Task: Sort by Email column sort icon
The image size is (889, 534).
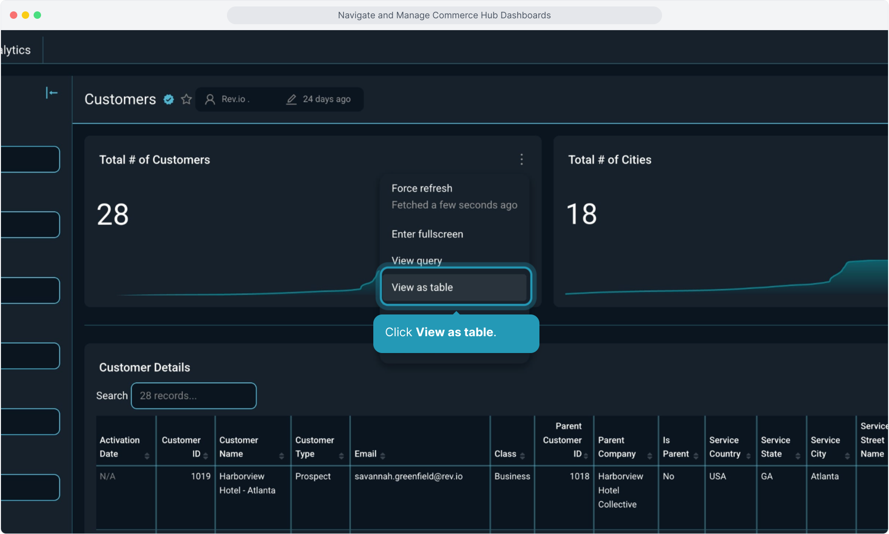Action: [383, 456]
